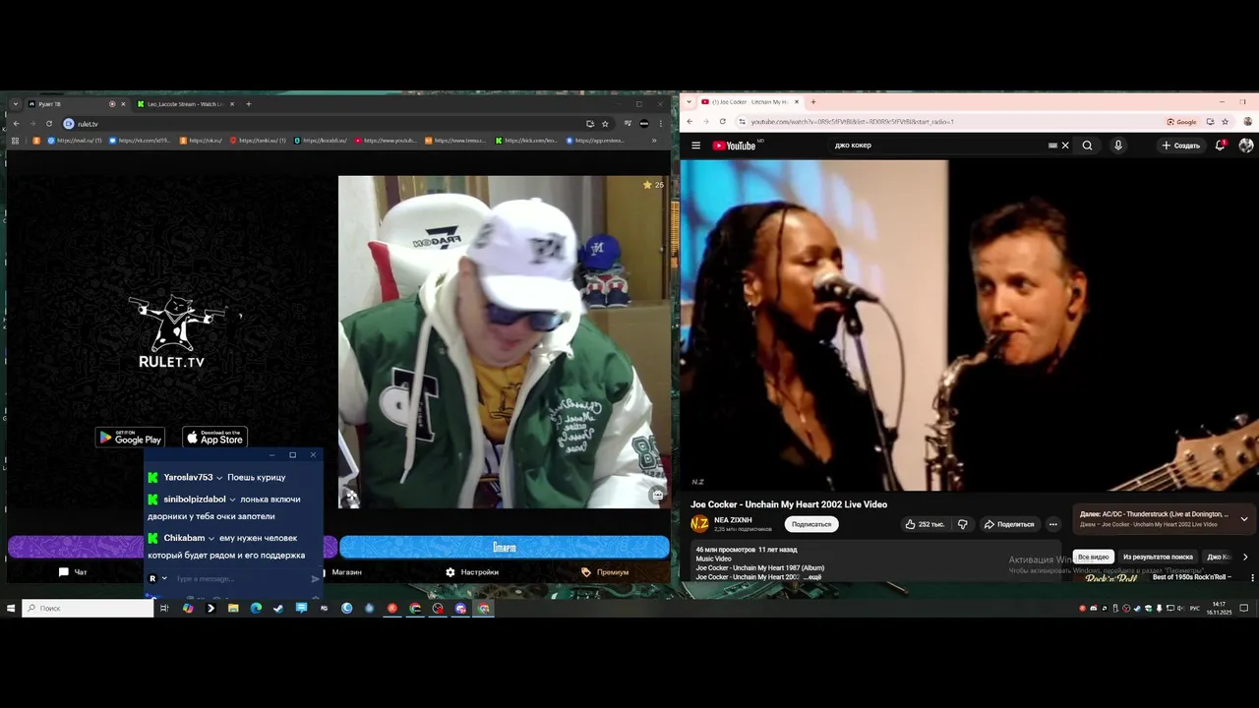Go back in the YouTube browser window
The image size is (1259, 708).
pos(689,122)
